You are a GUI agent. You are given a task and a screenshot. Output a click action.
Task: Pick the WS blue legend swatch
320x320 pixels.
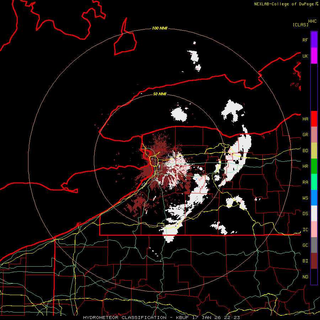[x=314, y=198]
